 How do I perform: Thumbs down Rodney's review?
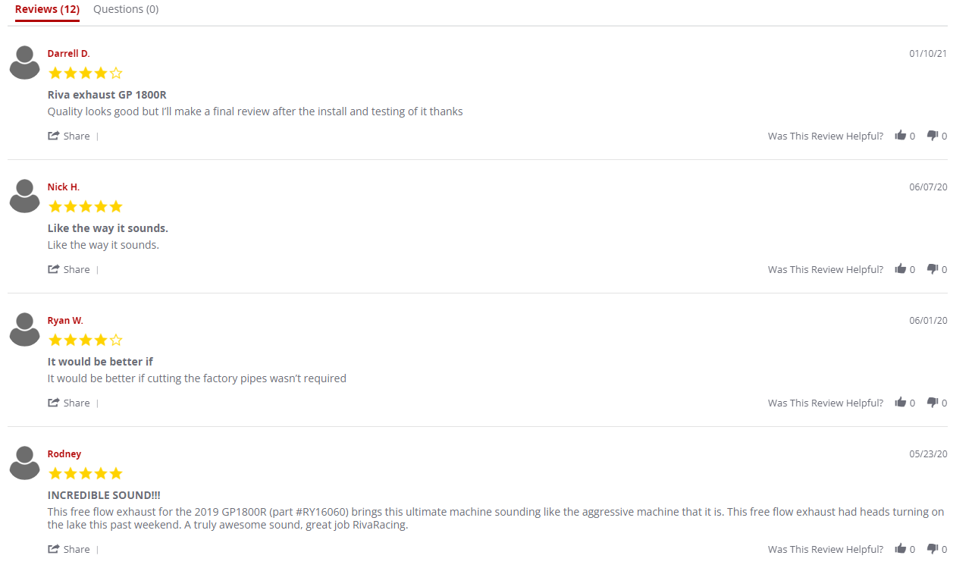933,549
